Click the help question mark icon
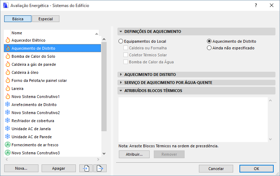The height and width of the screenshot is (176, 280). click(256, 5)
